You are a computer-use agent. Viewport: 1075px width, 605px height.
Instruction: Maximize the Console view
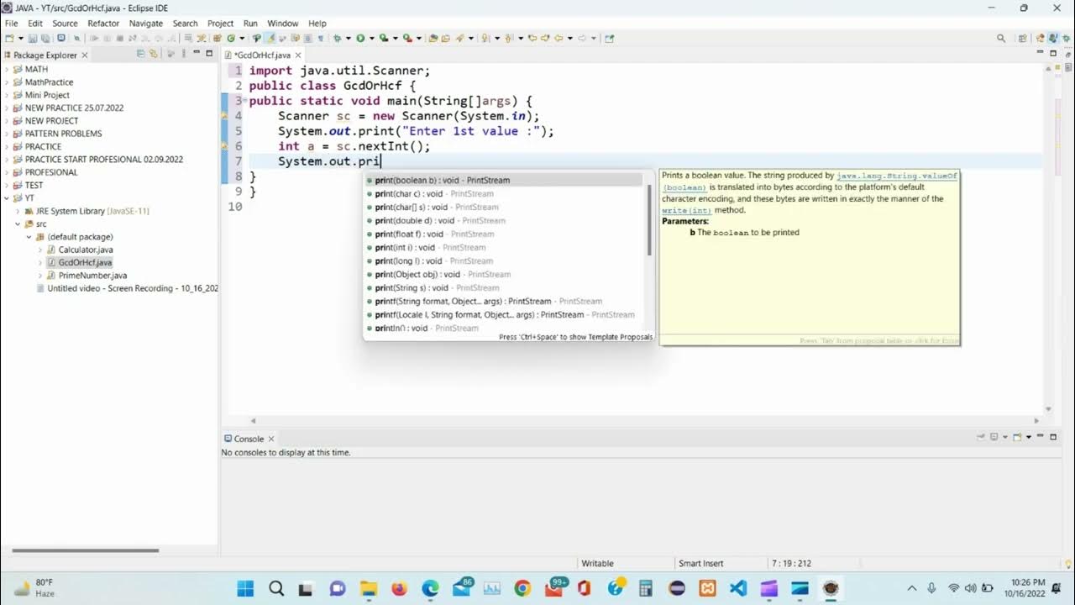click(1053, 437)
